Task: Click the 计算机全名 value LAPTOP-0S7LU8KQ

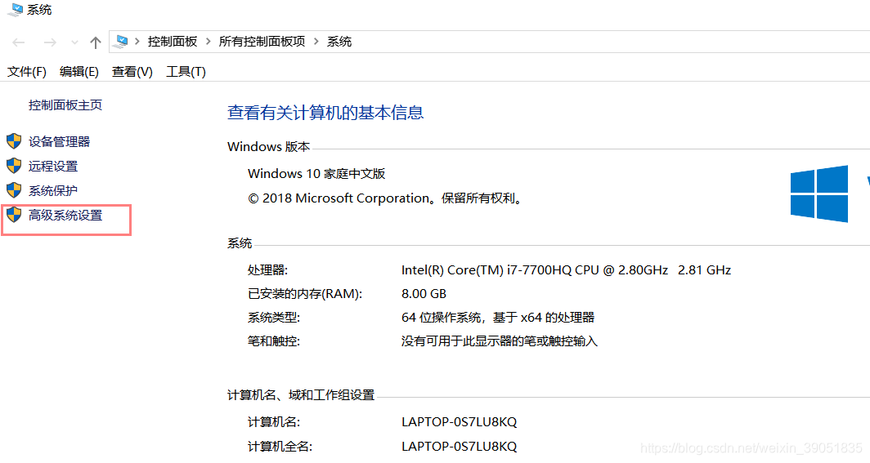Action: (459, 447)
